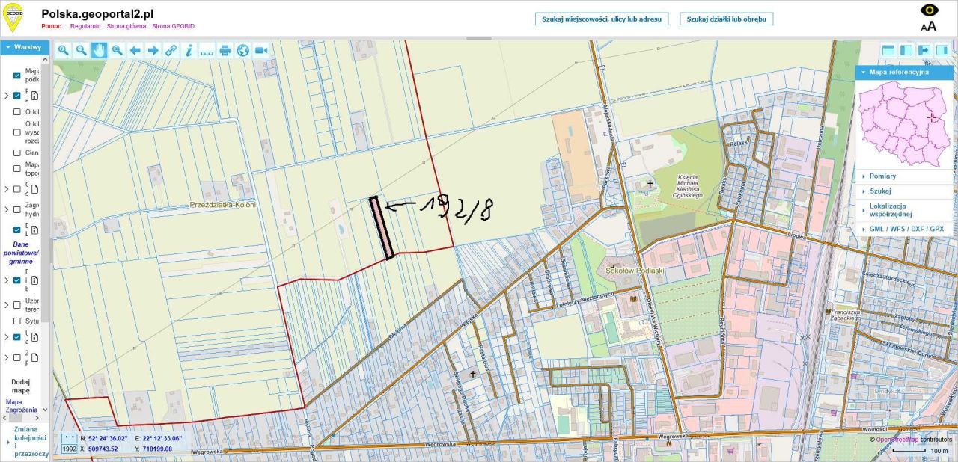958x462 pixels.
Task: Click the right-panel layout icon
Action: click(x=942, y=50)
